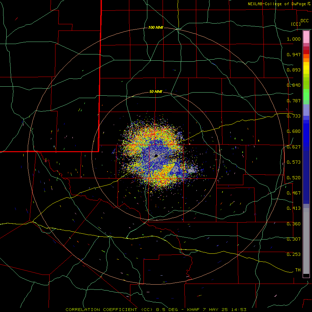Select the 0.840 legend value
This screenshot has width=312, height=312.
click(x=294, y=85)
